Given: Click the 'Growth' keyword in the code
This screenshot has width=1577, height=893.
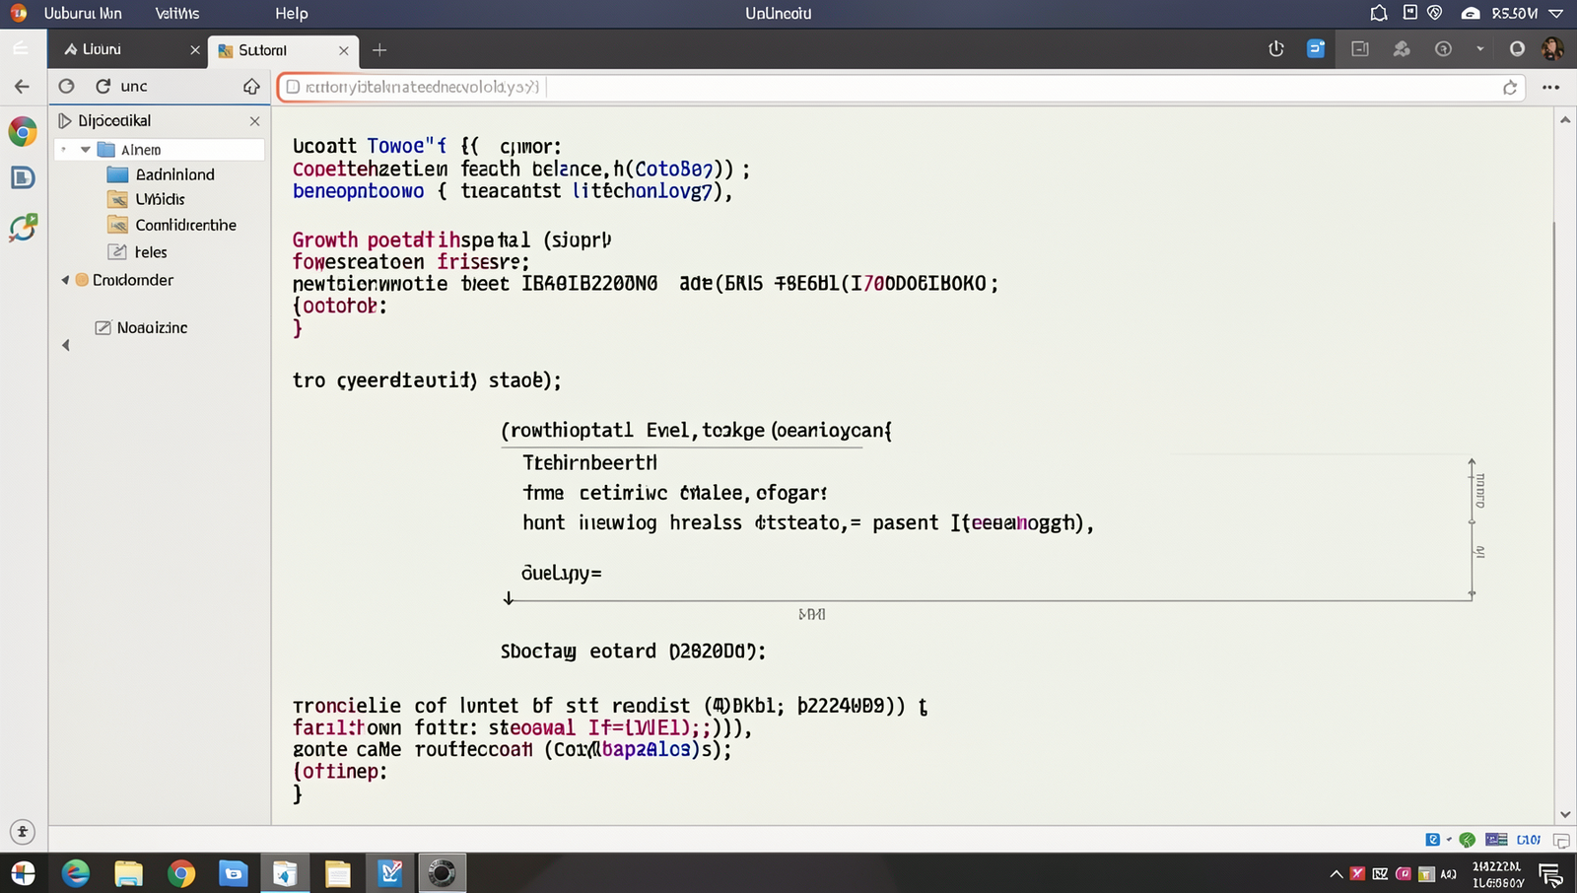Looking at the screenshot, I should [x=325, y=240].
